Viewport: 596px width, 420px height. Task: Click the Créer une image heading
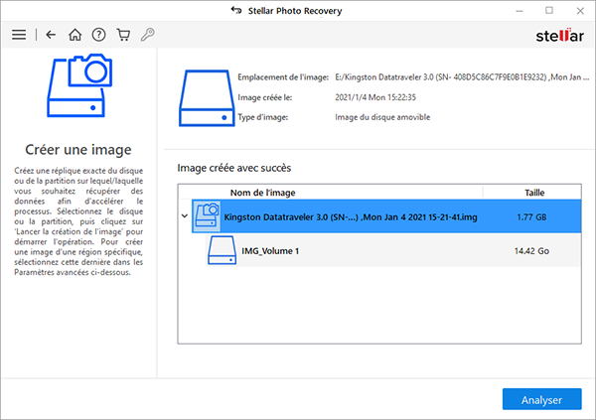[78, 149]
